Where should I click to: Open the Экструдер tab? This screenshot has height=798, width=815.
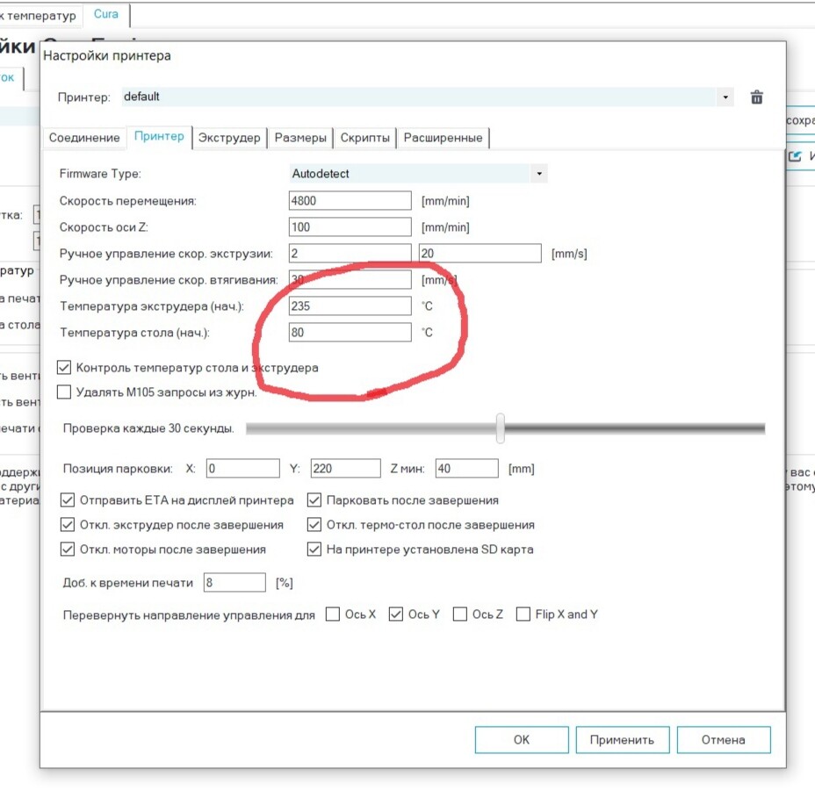click(229, 138)
